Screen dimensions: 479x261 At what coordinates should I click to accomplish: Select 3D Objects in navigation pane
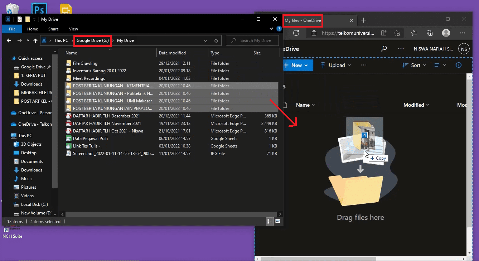tap(31, 144)
